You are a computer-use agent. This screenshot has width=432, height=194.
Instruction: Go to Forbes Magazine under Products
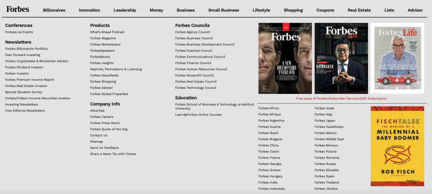coord(103,38)
